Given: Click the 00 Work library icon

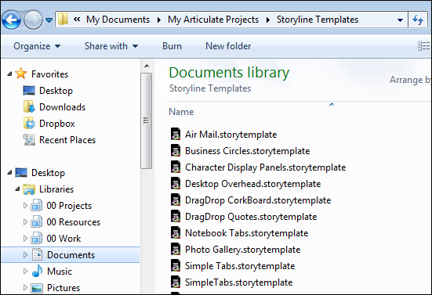Looking at the screenshot, I should (37, 238).
